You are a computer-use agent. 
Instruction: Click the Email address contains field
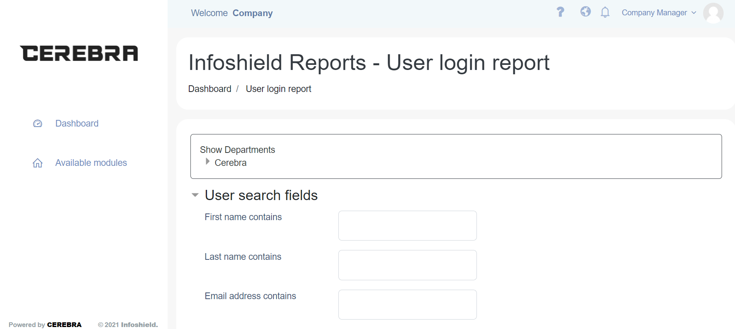tap(408, 305)
